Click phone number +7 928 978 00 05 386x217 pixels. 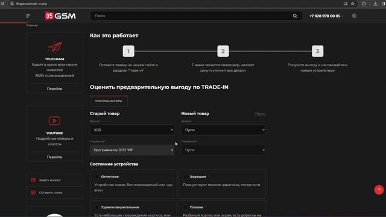tap(324, 16)
